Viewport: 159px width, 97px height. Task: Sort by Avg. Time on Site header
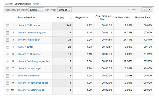pyautogui.click(x=103, y=18)
